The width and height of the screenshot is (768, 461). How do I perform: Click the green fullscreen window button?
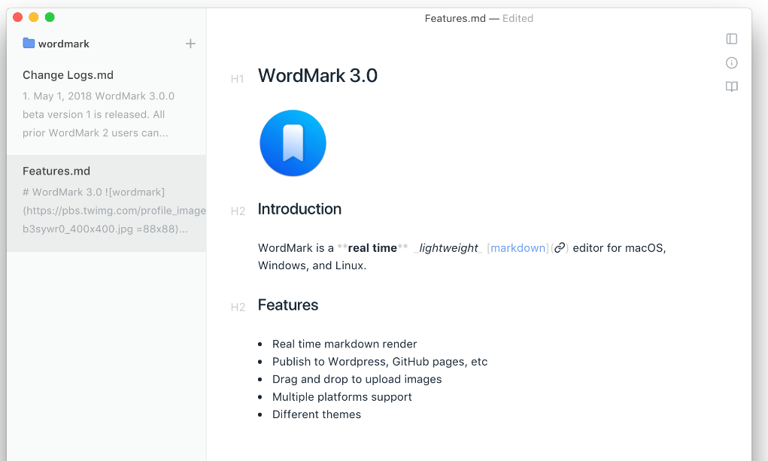(x=50, y=17)
